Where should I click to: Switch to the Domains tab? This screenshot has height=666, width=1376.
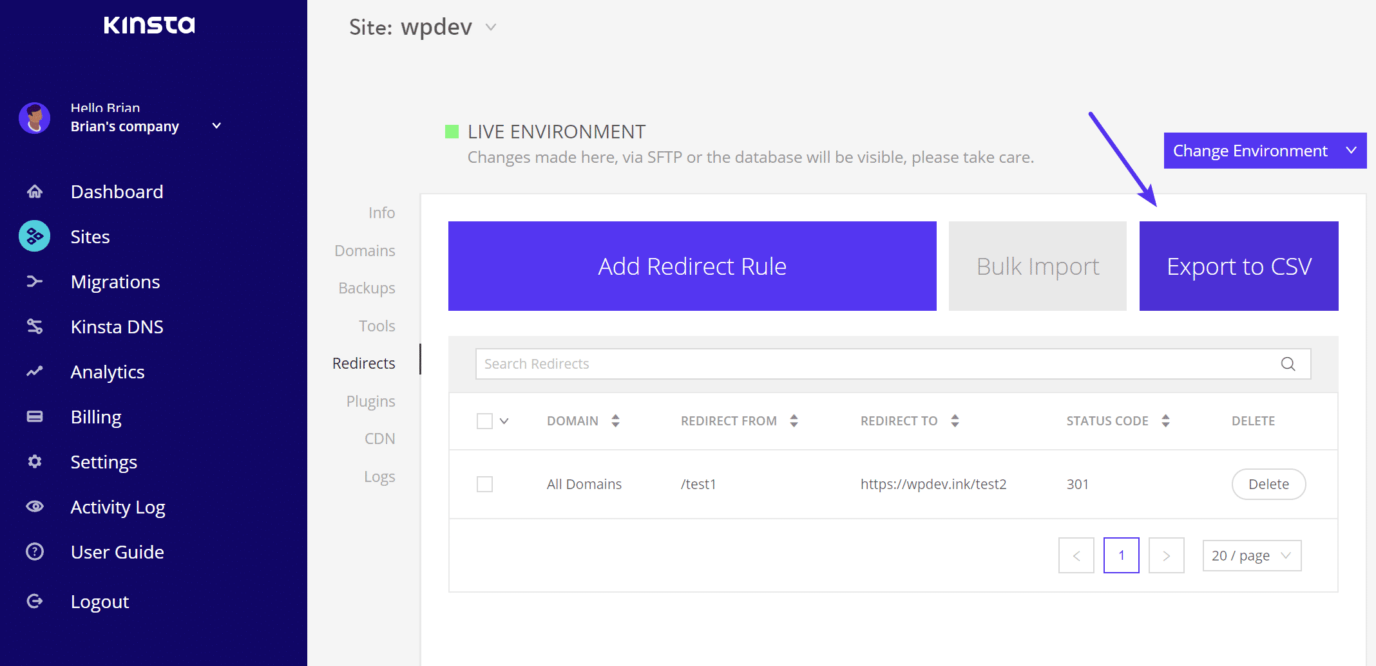[365, 250]
